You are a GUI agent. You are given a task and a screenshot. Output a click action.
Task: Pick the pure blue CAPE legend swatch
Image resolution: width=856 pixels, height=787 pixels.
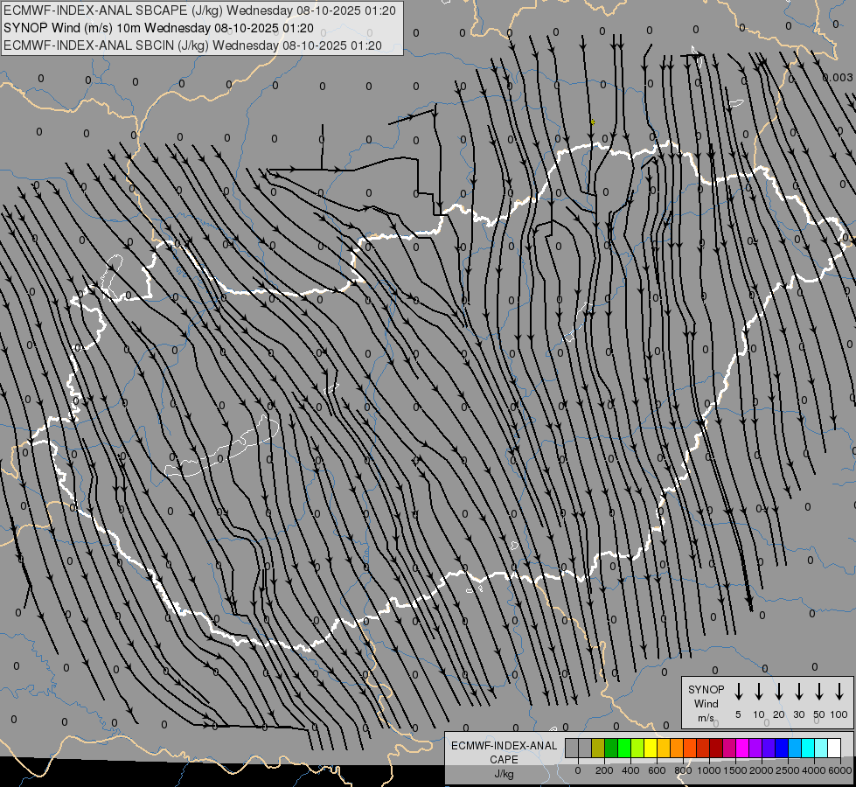[781, 748]
